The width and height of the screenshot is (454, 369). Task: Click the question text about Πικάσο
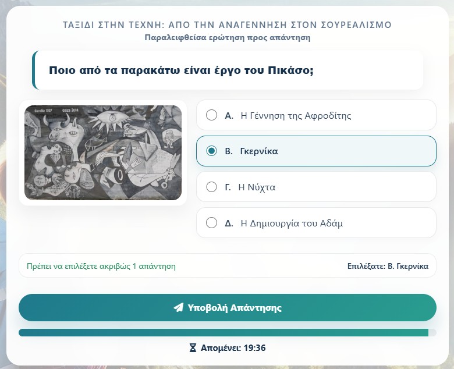(181, 70)
